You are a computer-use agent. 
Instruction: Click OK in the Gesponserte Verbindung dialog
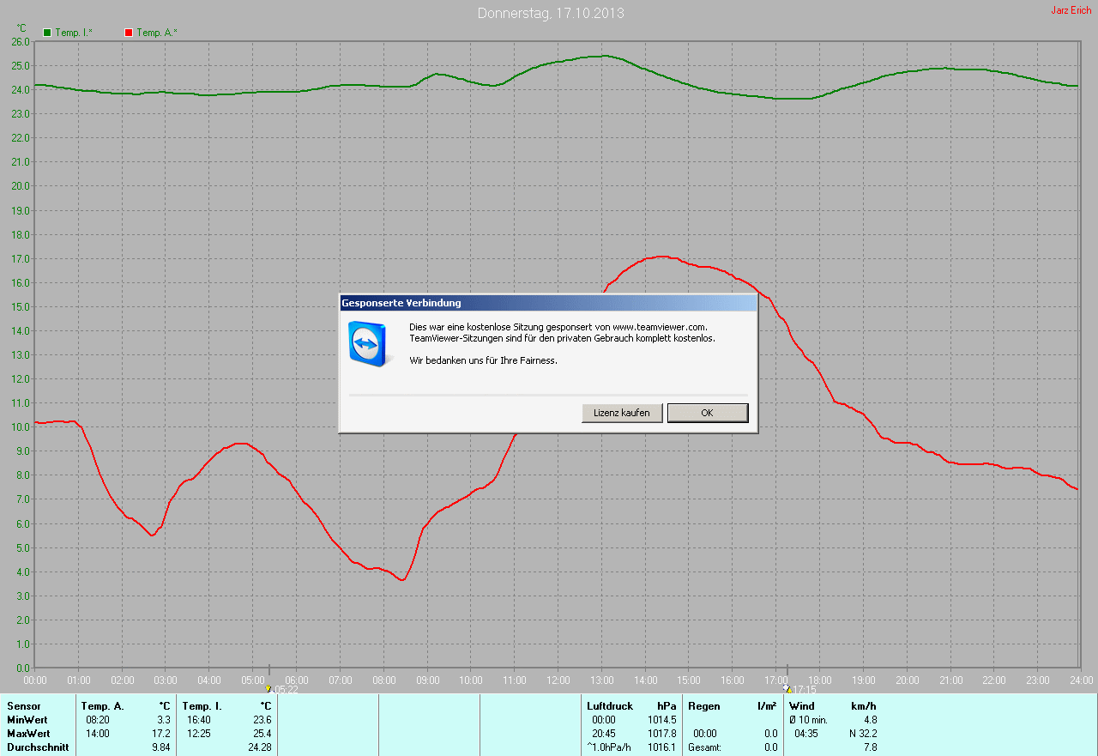tap(708, 413)
